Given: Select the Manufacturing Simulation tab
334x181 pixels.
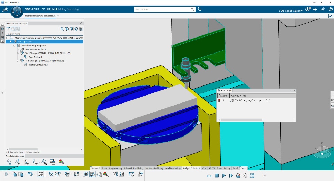Looking at the screenshot, I should (x=40, y=16).
